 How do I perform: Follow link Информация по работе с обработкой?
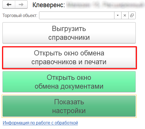pos(40,123)
